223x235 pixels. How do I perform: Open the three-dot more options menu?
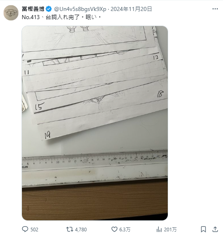pos(215,9)
